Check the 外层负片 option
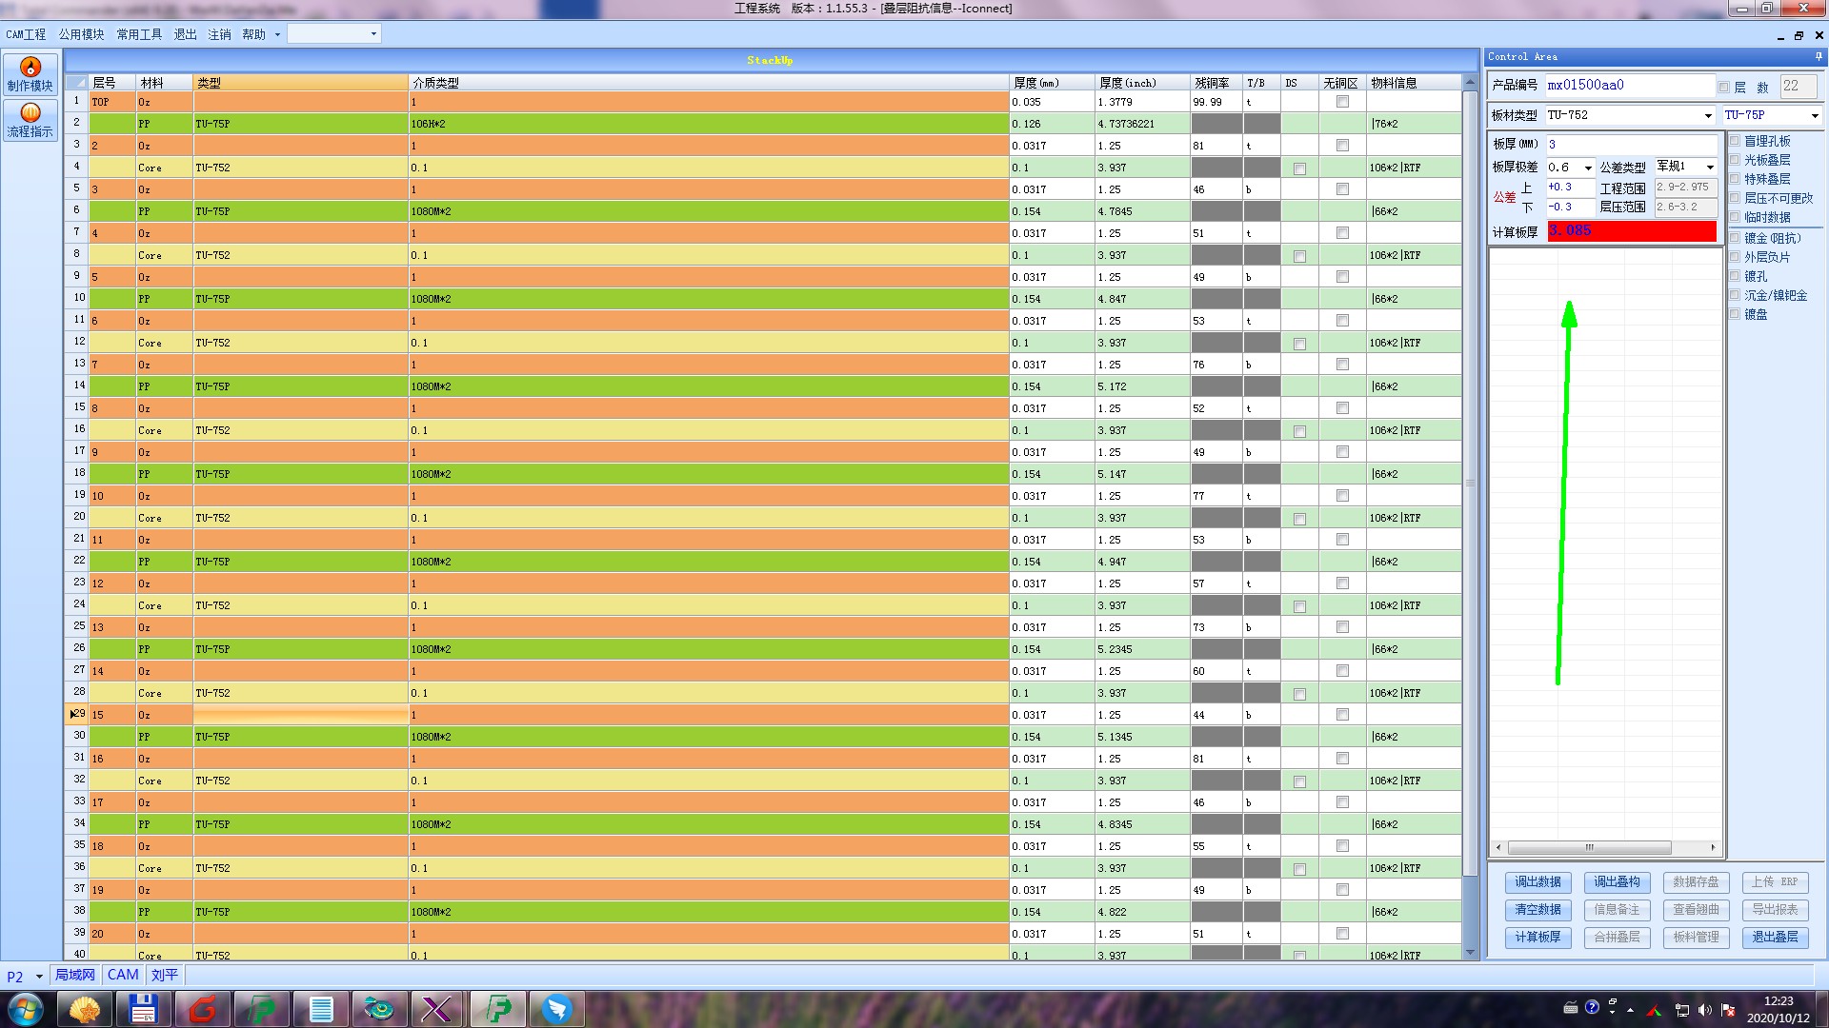The height and width of the screenshot is (1028, 1829). click(1735, 257)
